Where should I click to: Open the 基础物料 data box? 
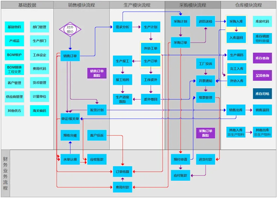tap(15, 27)
